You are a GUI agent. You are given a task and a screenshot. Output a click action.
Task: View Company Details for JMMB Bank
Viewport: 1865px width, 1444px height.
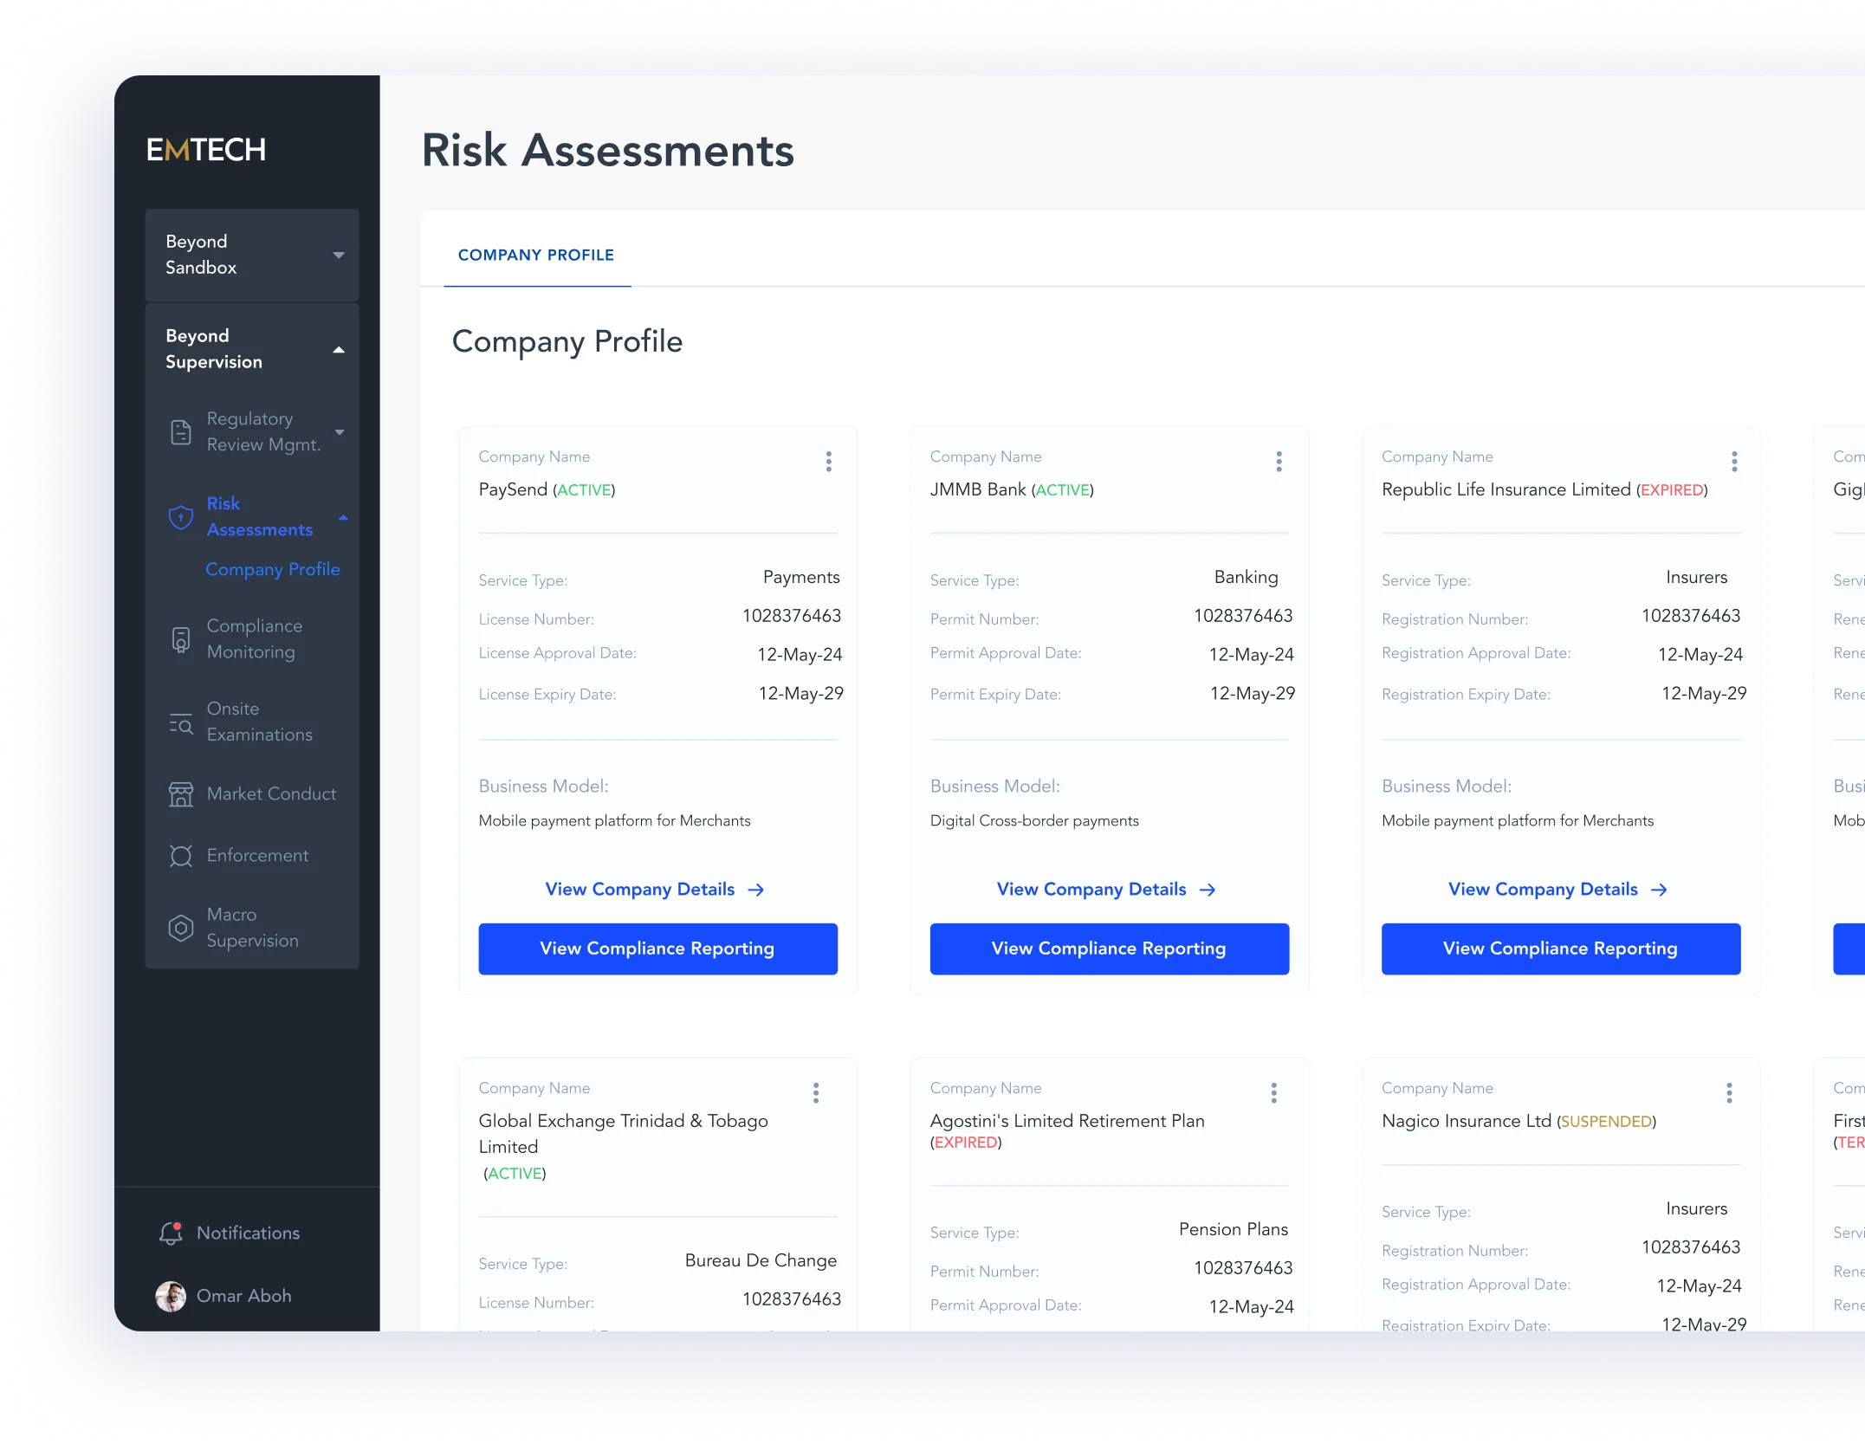point(1091,890)
